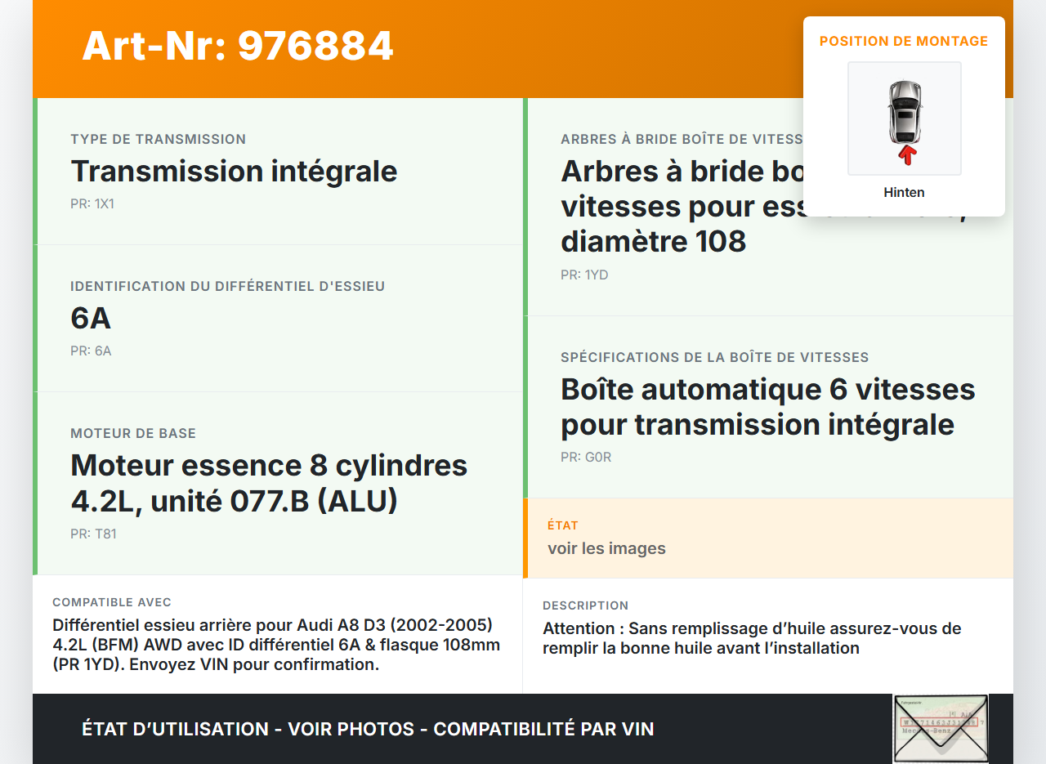The image size is (1046, 764).
Task: Select the "Moteur essence 8 cylindres" engine value
Action: (270, 465)
